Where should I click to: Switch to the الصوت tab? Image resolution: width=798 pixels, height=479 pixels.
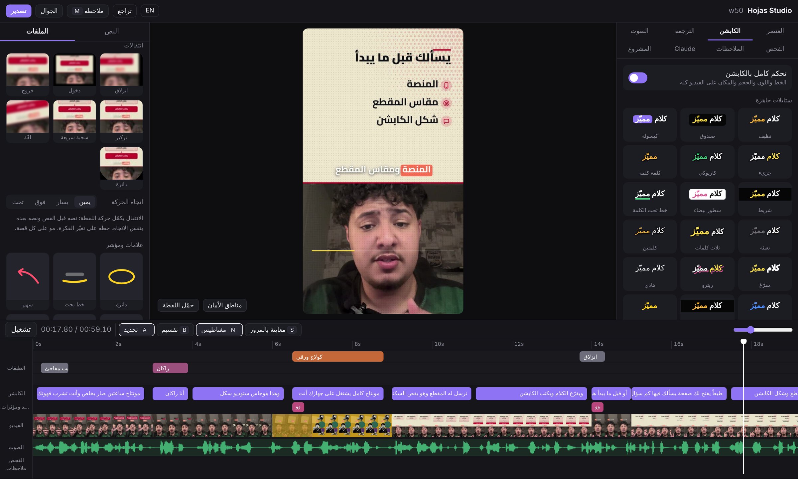pos(639,31)
